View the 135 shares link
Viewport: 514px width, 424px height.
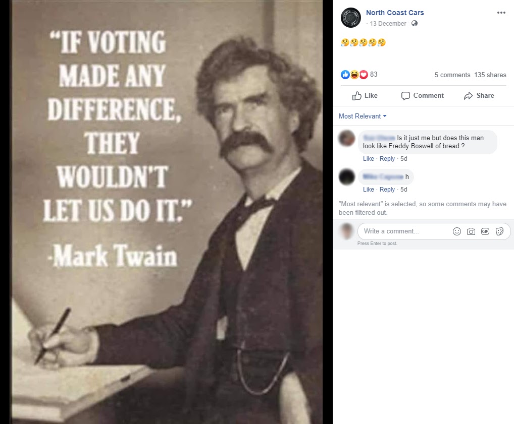coord(490,75)
